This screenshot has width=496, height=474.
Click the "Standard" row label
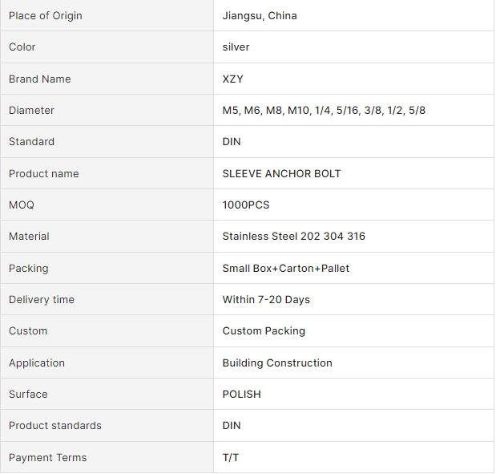click(x=32, y=142)
